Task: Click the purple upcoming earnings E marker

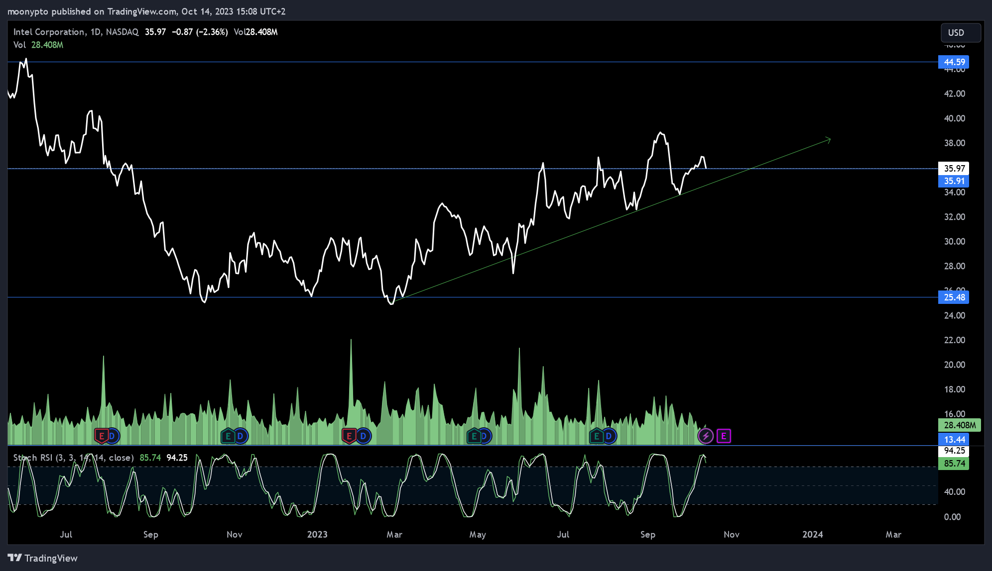Action: point(724,436)
